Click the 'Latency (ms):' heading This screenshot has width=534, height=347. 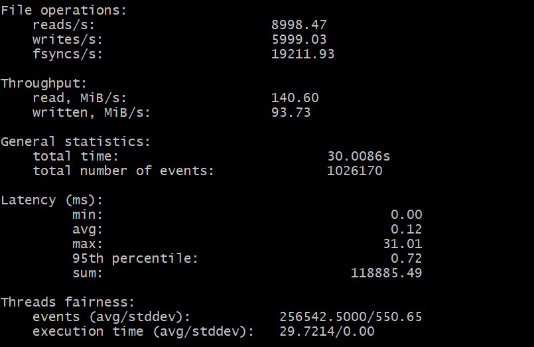[52, 200]
